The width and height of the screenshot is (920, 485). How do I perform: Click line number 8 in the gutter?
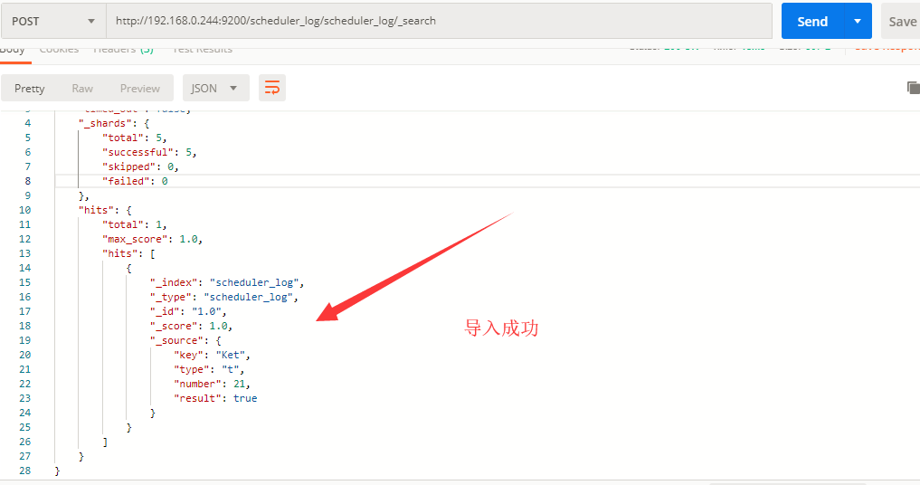coord(27,181)
